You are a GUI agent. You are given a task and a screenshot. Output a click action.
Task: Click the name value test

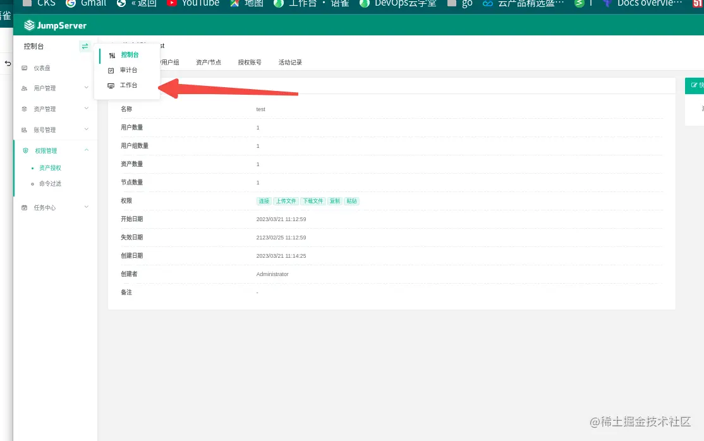tap(260, 109)
